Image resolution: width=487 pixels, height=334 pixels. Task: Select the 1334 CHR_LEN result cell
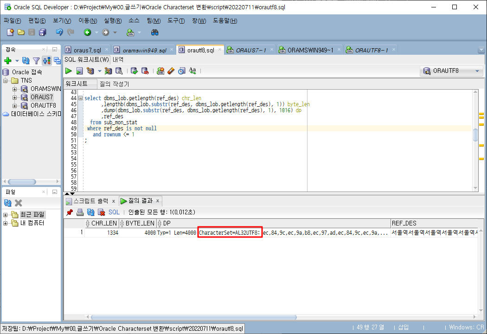[102, 232]
